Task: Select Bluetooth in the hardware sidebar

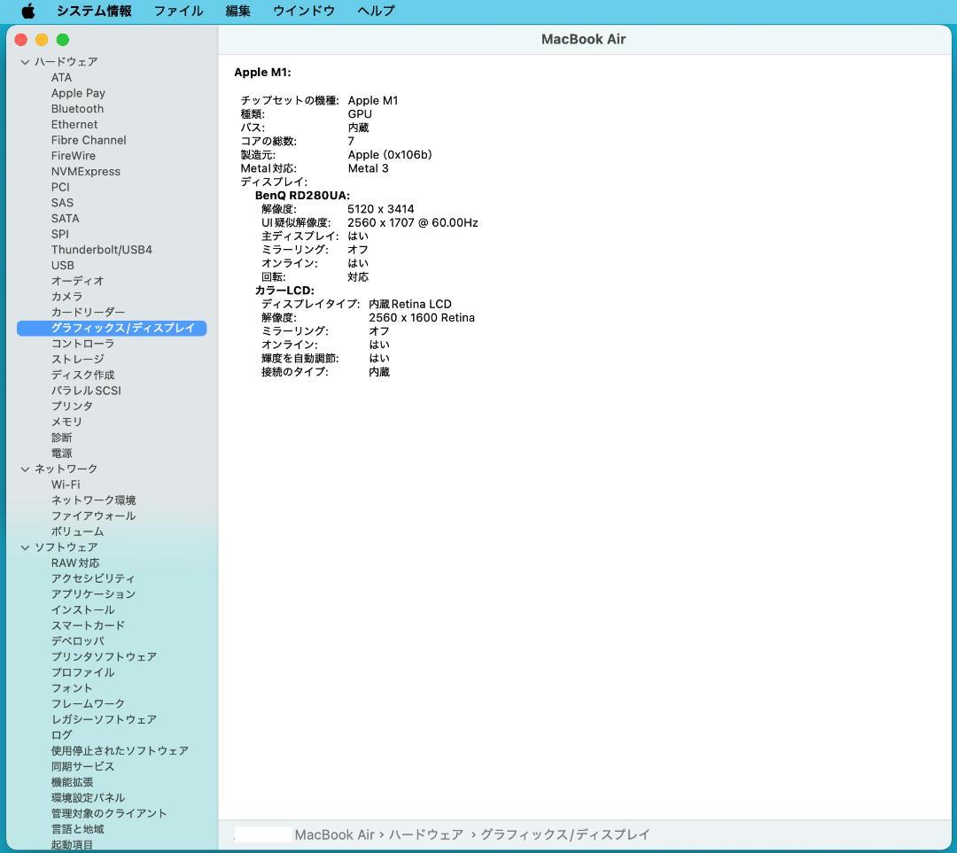Action: click(x=77, y=108)
